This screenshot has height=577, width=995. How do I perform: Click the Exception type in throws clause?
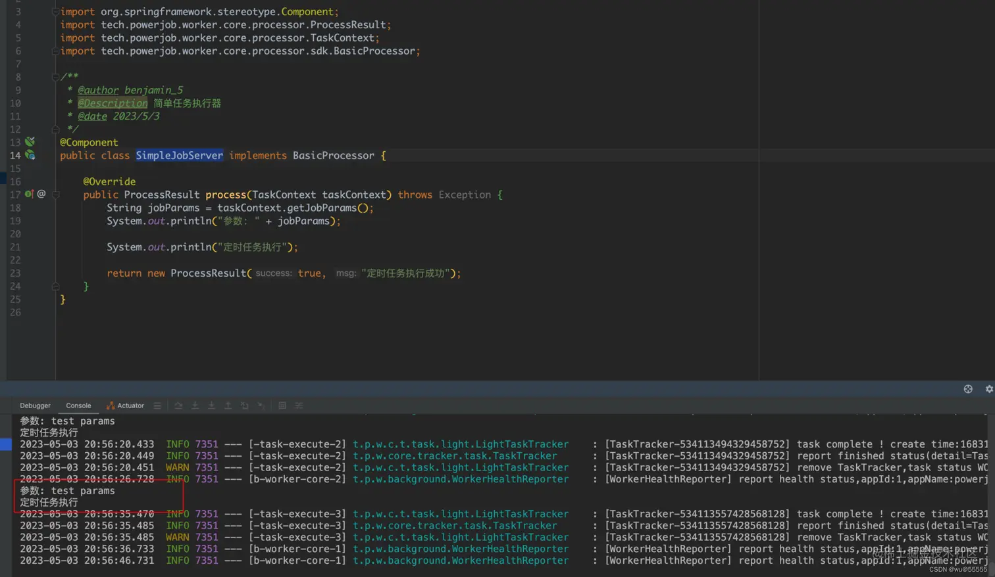tap(465, 195)
